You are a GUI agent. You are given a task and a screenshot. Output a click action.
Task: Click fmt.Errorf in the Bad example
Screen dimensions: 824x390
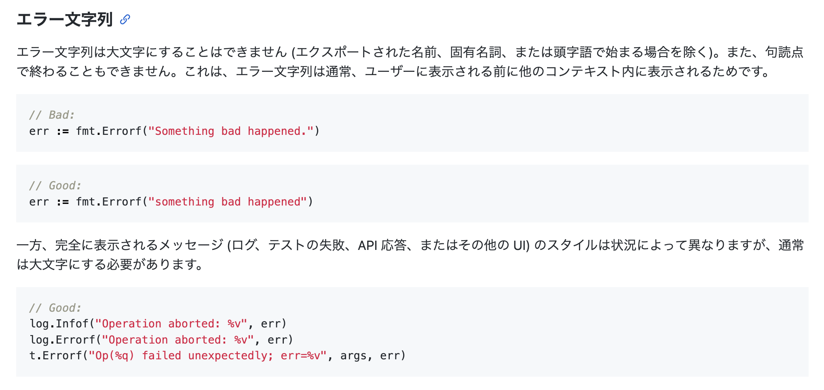pyautogui.click(x=109, y=131)
